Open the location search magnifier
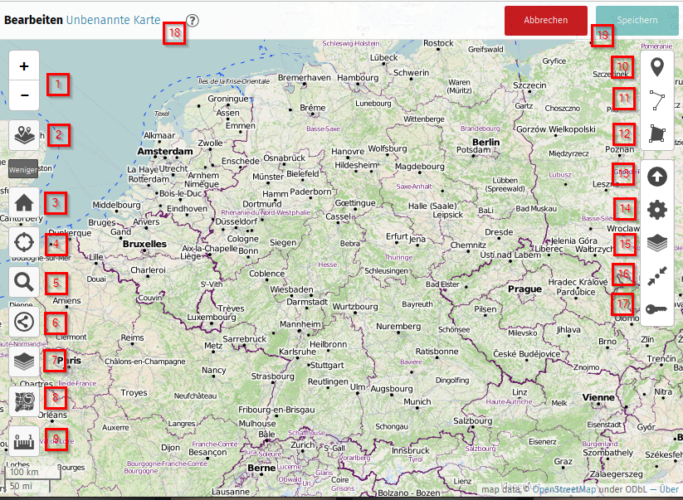This screenshot has width=683, height=500. coord(24,282)
